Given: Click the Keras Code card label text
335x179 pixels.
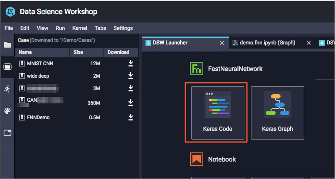Looking at the screenshot, I should click(218, 129).
